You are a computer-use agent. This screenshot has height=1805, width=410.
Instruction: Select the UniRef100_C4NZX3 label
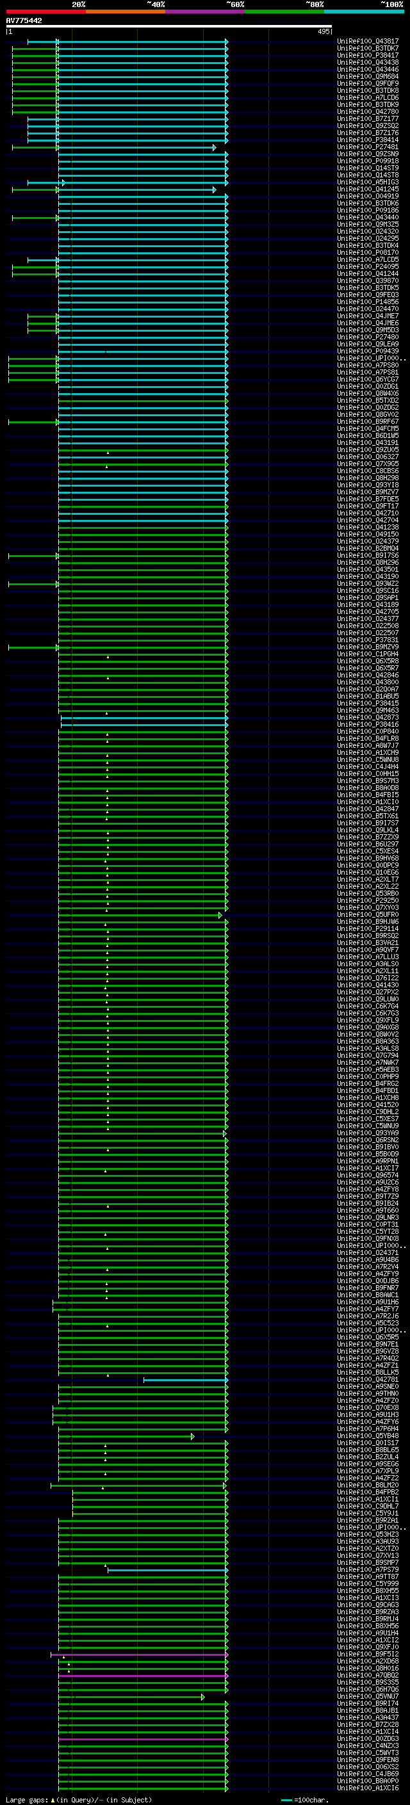tap(368, 1745)
